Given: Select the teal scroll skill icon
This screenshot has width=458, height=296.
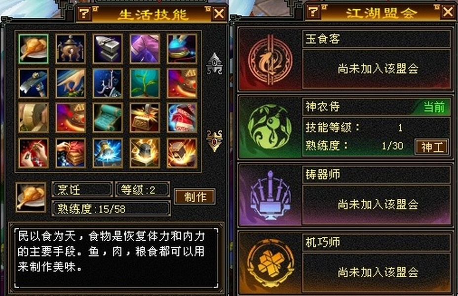Looking at the screenshot, I should 108,117.
